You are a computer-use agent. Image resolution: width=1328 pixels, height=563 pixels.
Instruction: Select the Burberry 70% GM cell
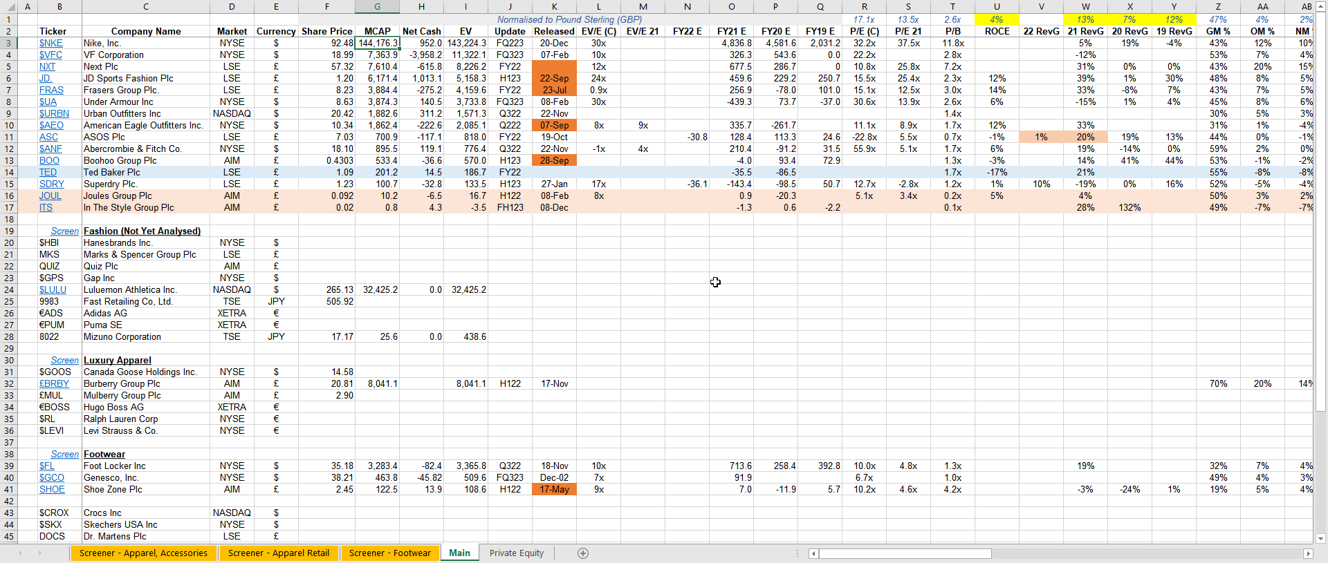(1218, 384)
